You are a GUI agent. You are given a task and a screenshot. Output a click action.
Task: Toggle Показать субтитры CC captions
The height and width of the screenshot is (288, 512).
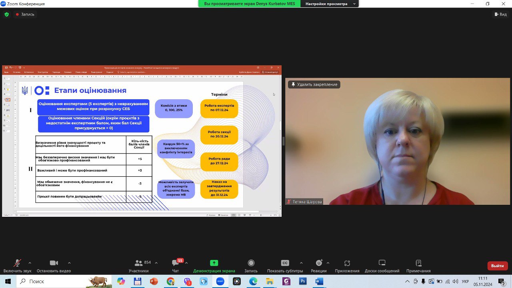point(285,263)
